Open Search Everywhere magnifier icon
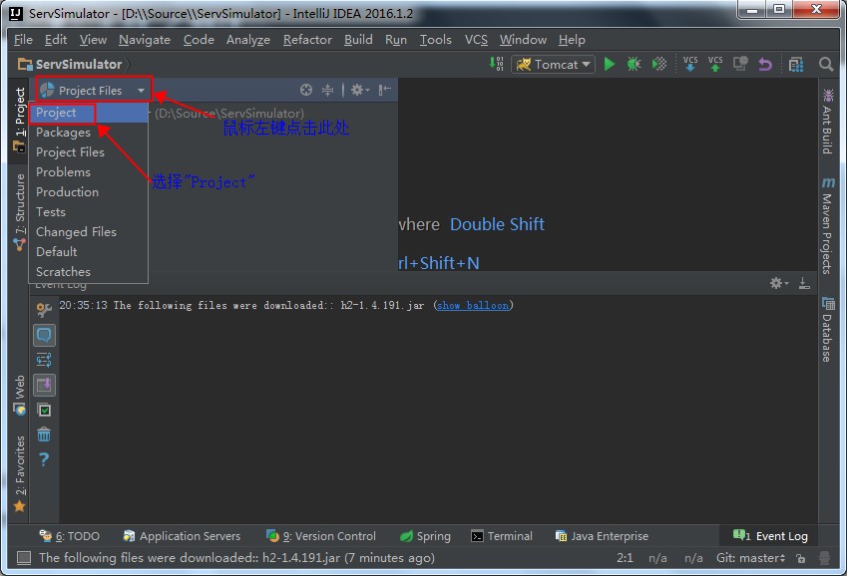Image resolution: width=847 pixels, height=576 pixels. click(x=825, y=64)
